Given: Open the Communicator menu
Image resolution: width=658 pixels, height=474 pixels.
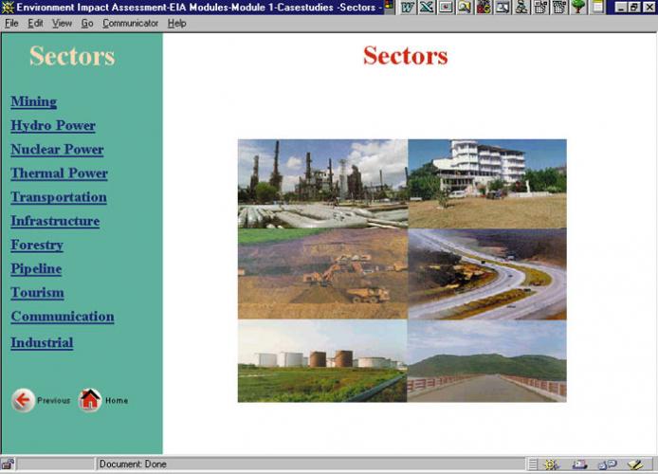Looking at the screenshot, I should coord(130,24).
